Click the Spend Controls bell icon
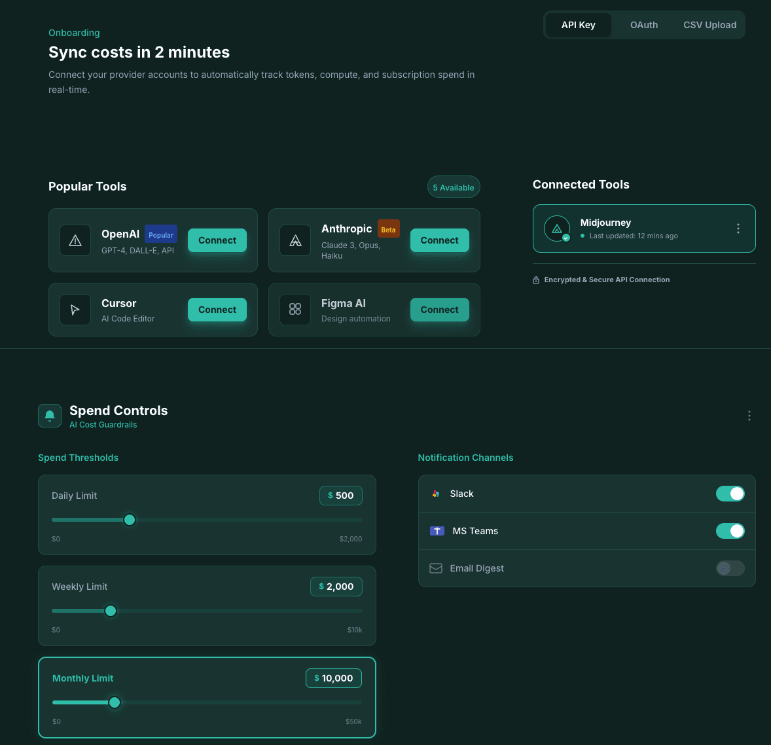The image size is (771, 745). (x=50, y=416)
